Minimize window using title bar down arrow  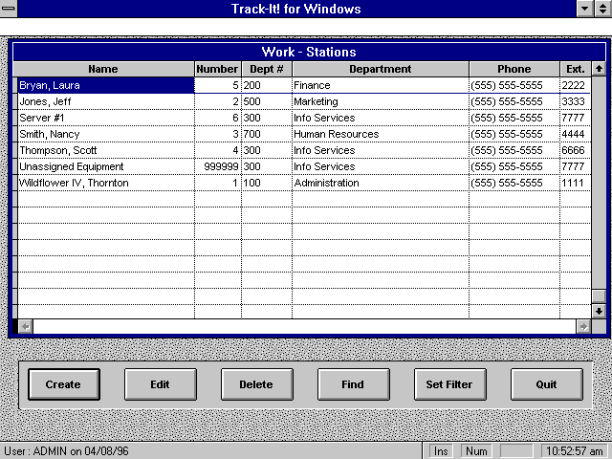point(585,9)
